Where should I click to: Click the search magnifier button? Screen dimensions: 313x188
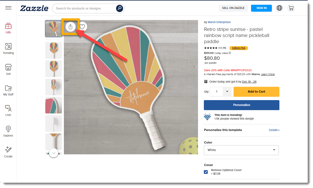119,8
